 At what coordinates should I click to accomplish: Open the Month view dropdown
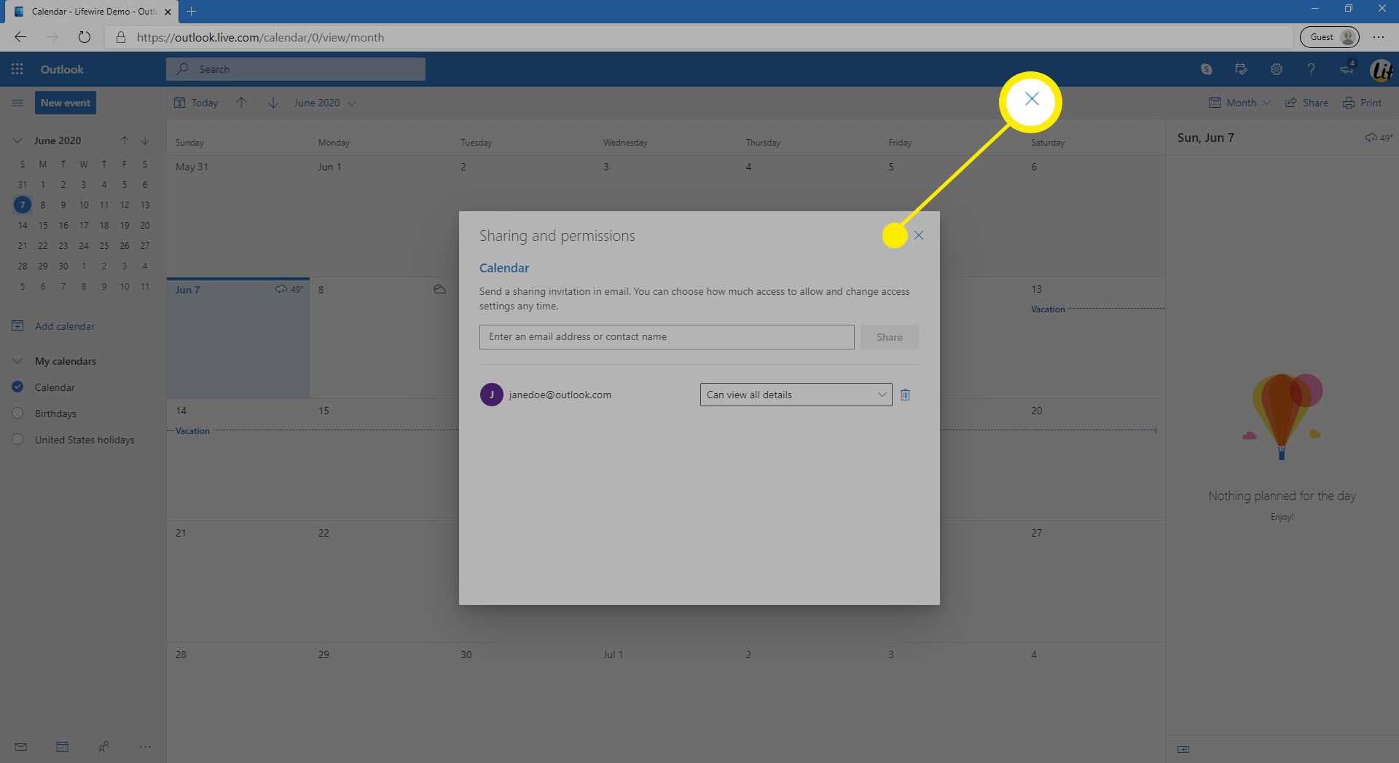(1239, 103)
